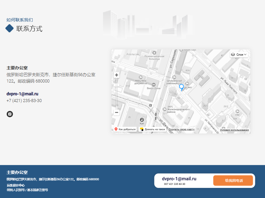Click the orange 给我回电话 callback button
This screenshot has height=198, width=265.
click(x=233, y=181)
